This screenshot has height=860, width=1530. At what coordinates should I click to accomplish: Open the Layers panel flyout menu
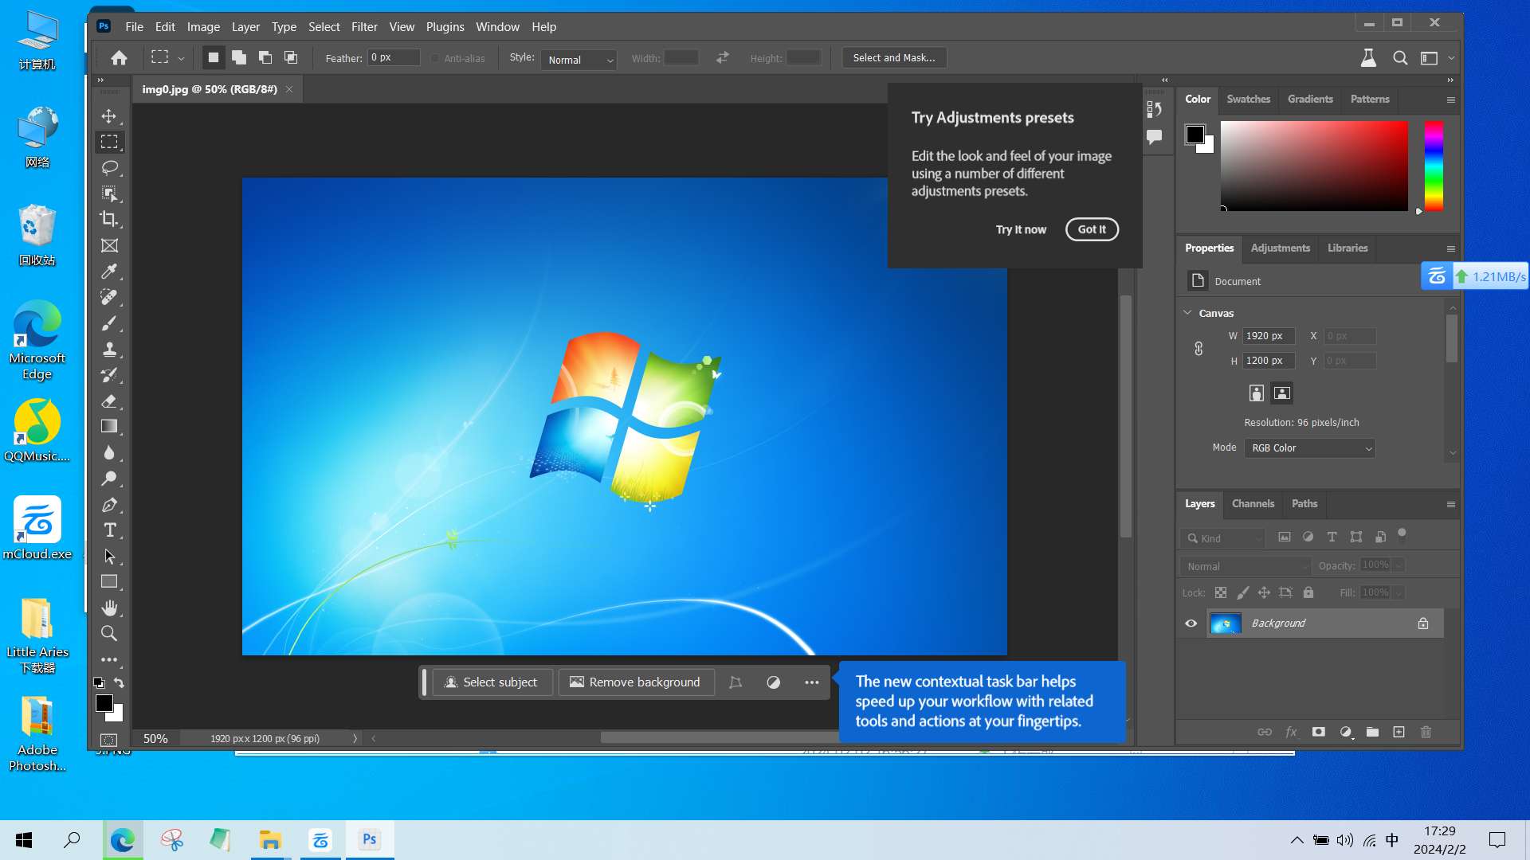click(1450, 504)
